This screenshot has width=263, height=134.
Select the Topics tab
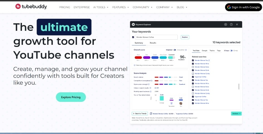212,51
